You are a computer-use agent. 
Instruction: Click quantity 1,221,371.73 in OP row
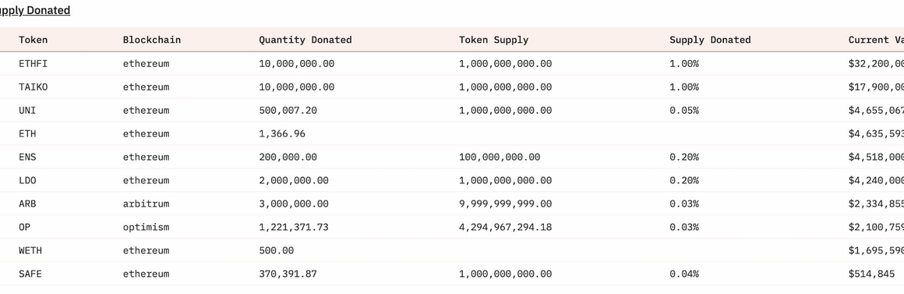click(294, 227)
